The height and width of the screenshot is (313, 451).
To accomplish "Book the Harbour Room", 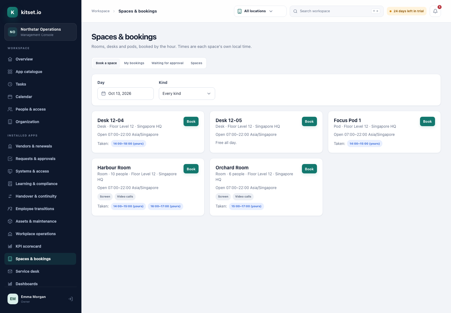I will click(x=191, y=169).
